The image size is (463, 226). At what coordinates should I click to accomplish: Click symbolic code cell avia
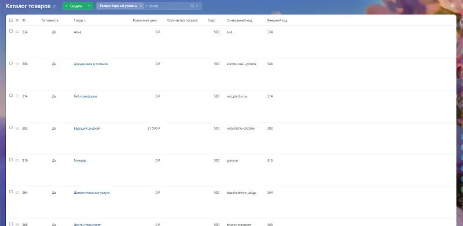click(x=229, y=32)
